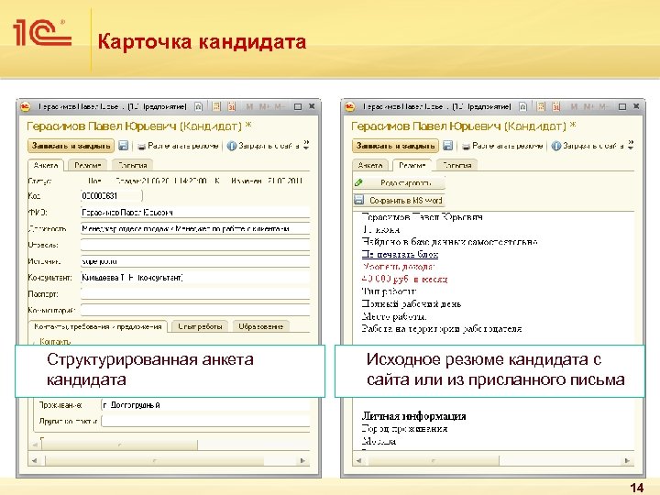Viewport: 660px width, 495px height.
Task: Open calculator icon in right window title bar
Action: (x=541, y=106)
